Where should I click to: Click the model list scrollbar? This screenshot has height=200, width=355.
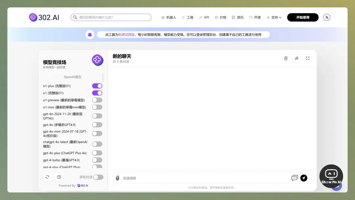[x=103, y=78]
